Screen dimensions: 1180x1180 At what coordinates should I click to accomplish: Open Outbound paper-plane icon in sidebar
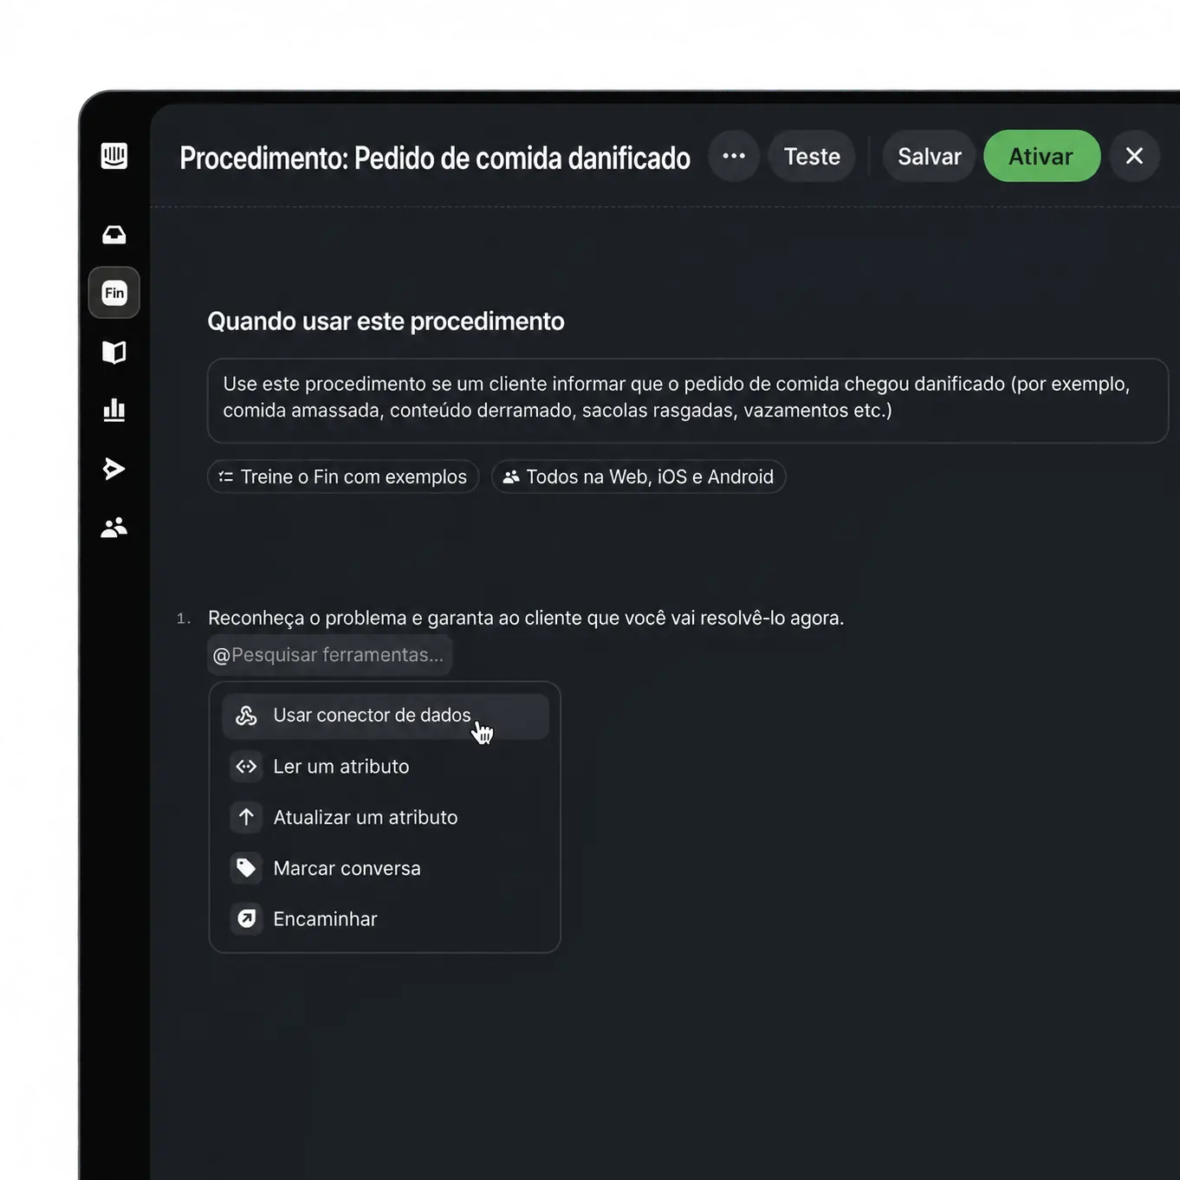(114, 469)
